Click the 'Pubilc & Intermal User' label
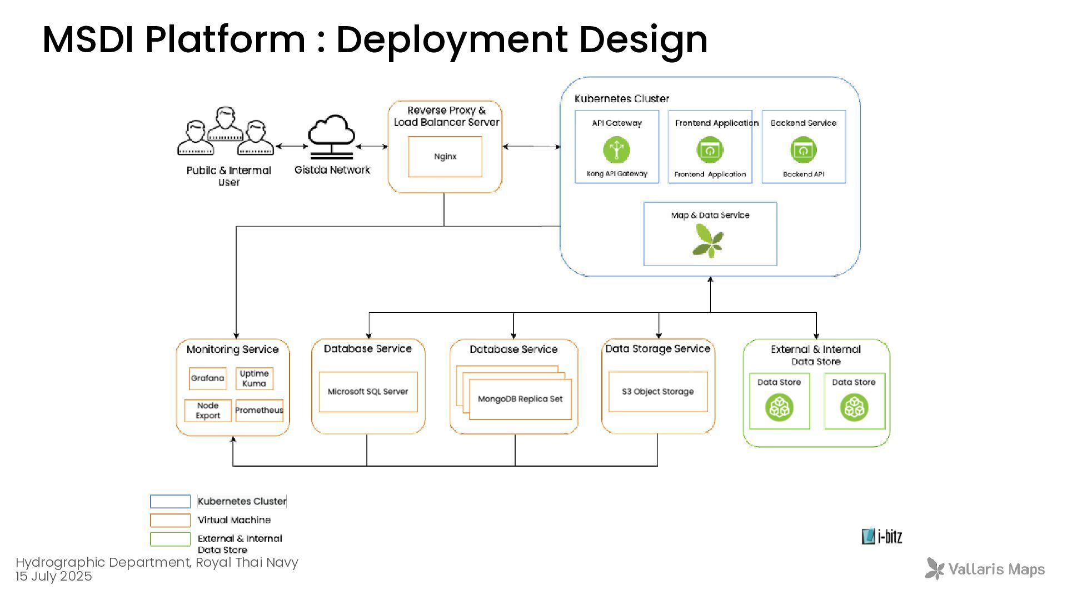The width and height of the screenshot is (1067, 600). (229, 176)
